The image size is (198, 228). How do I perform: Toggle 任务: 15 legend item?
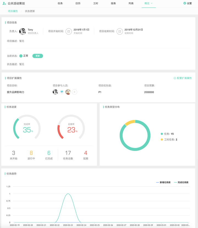167,134
